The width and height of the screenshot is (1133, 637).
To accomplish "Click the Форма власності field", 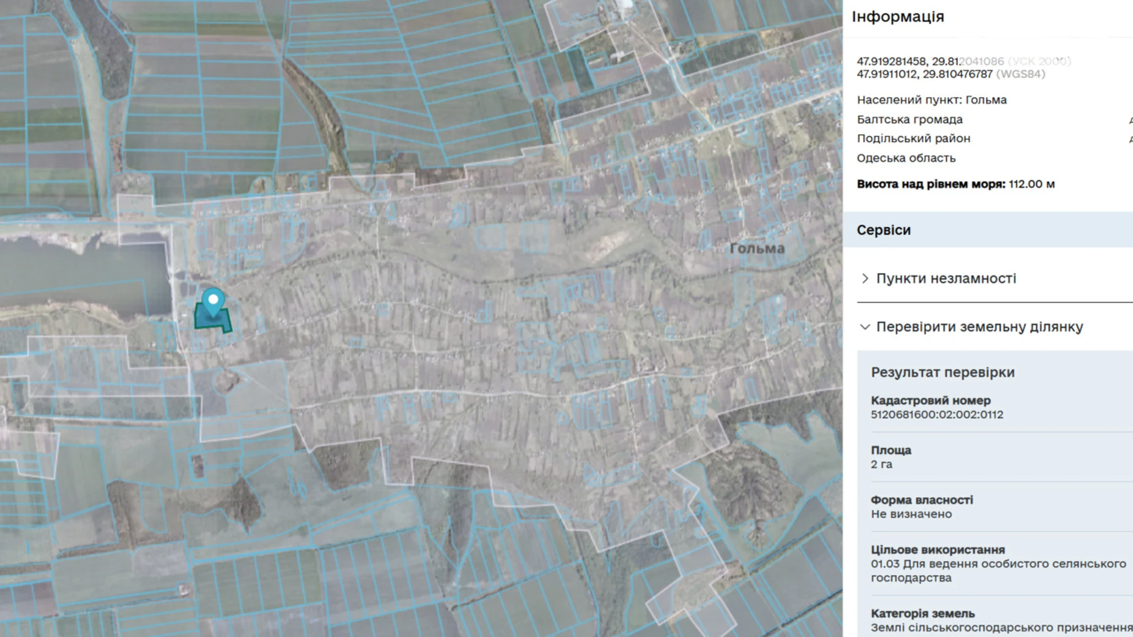I will tap(921, 507).
